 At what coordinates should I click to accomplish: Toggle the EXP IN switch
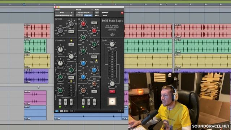[66, 102]
